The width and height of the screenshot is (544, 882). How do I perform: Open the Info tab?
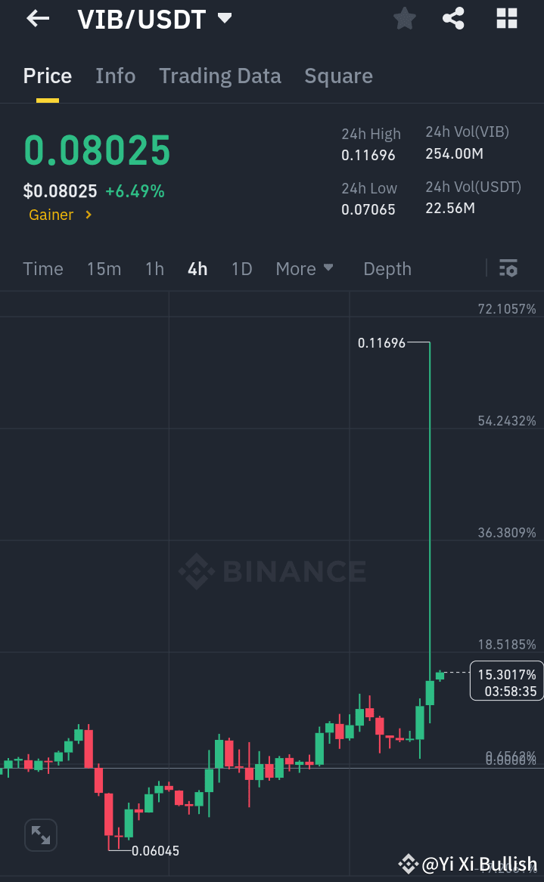tap(115, 76)
